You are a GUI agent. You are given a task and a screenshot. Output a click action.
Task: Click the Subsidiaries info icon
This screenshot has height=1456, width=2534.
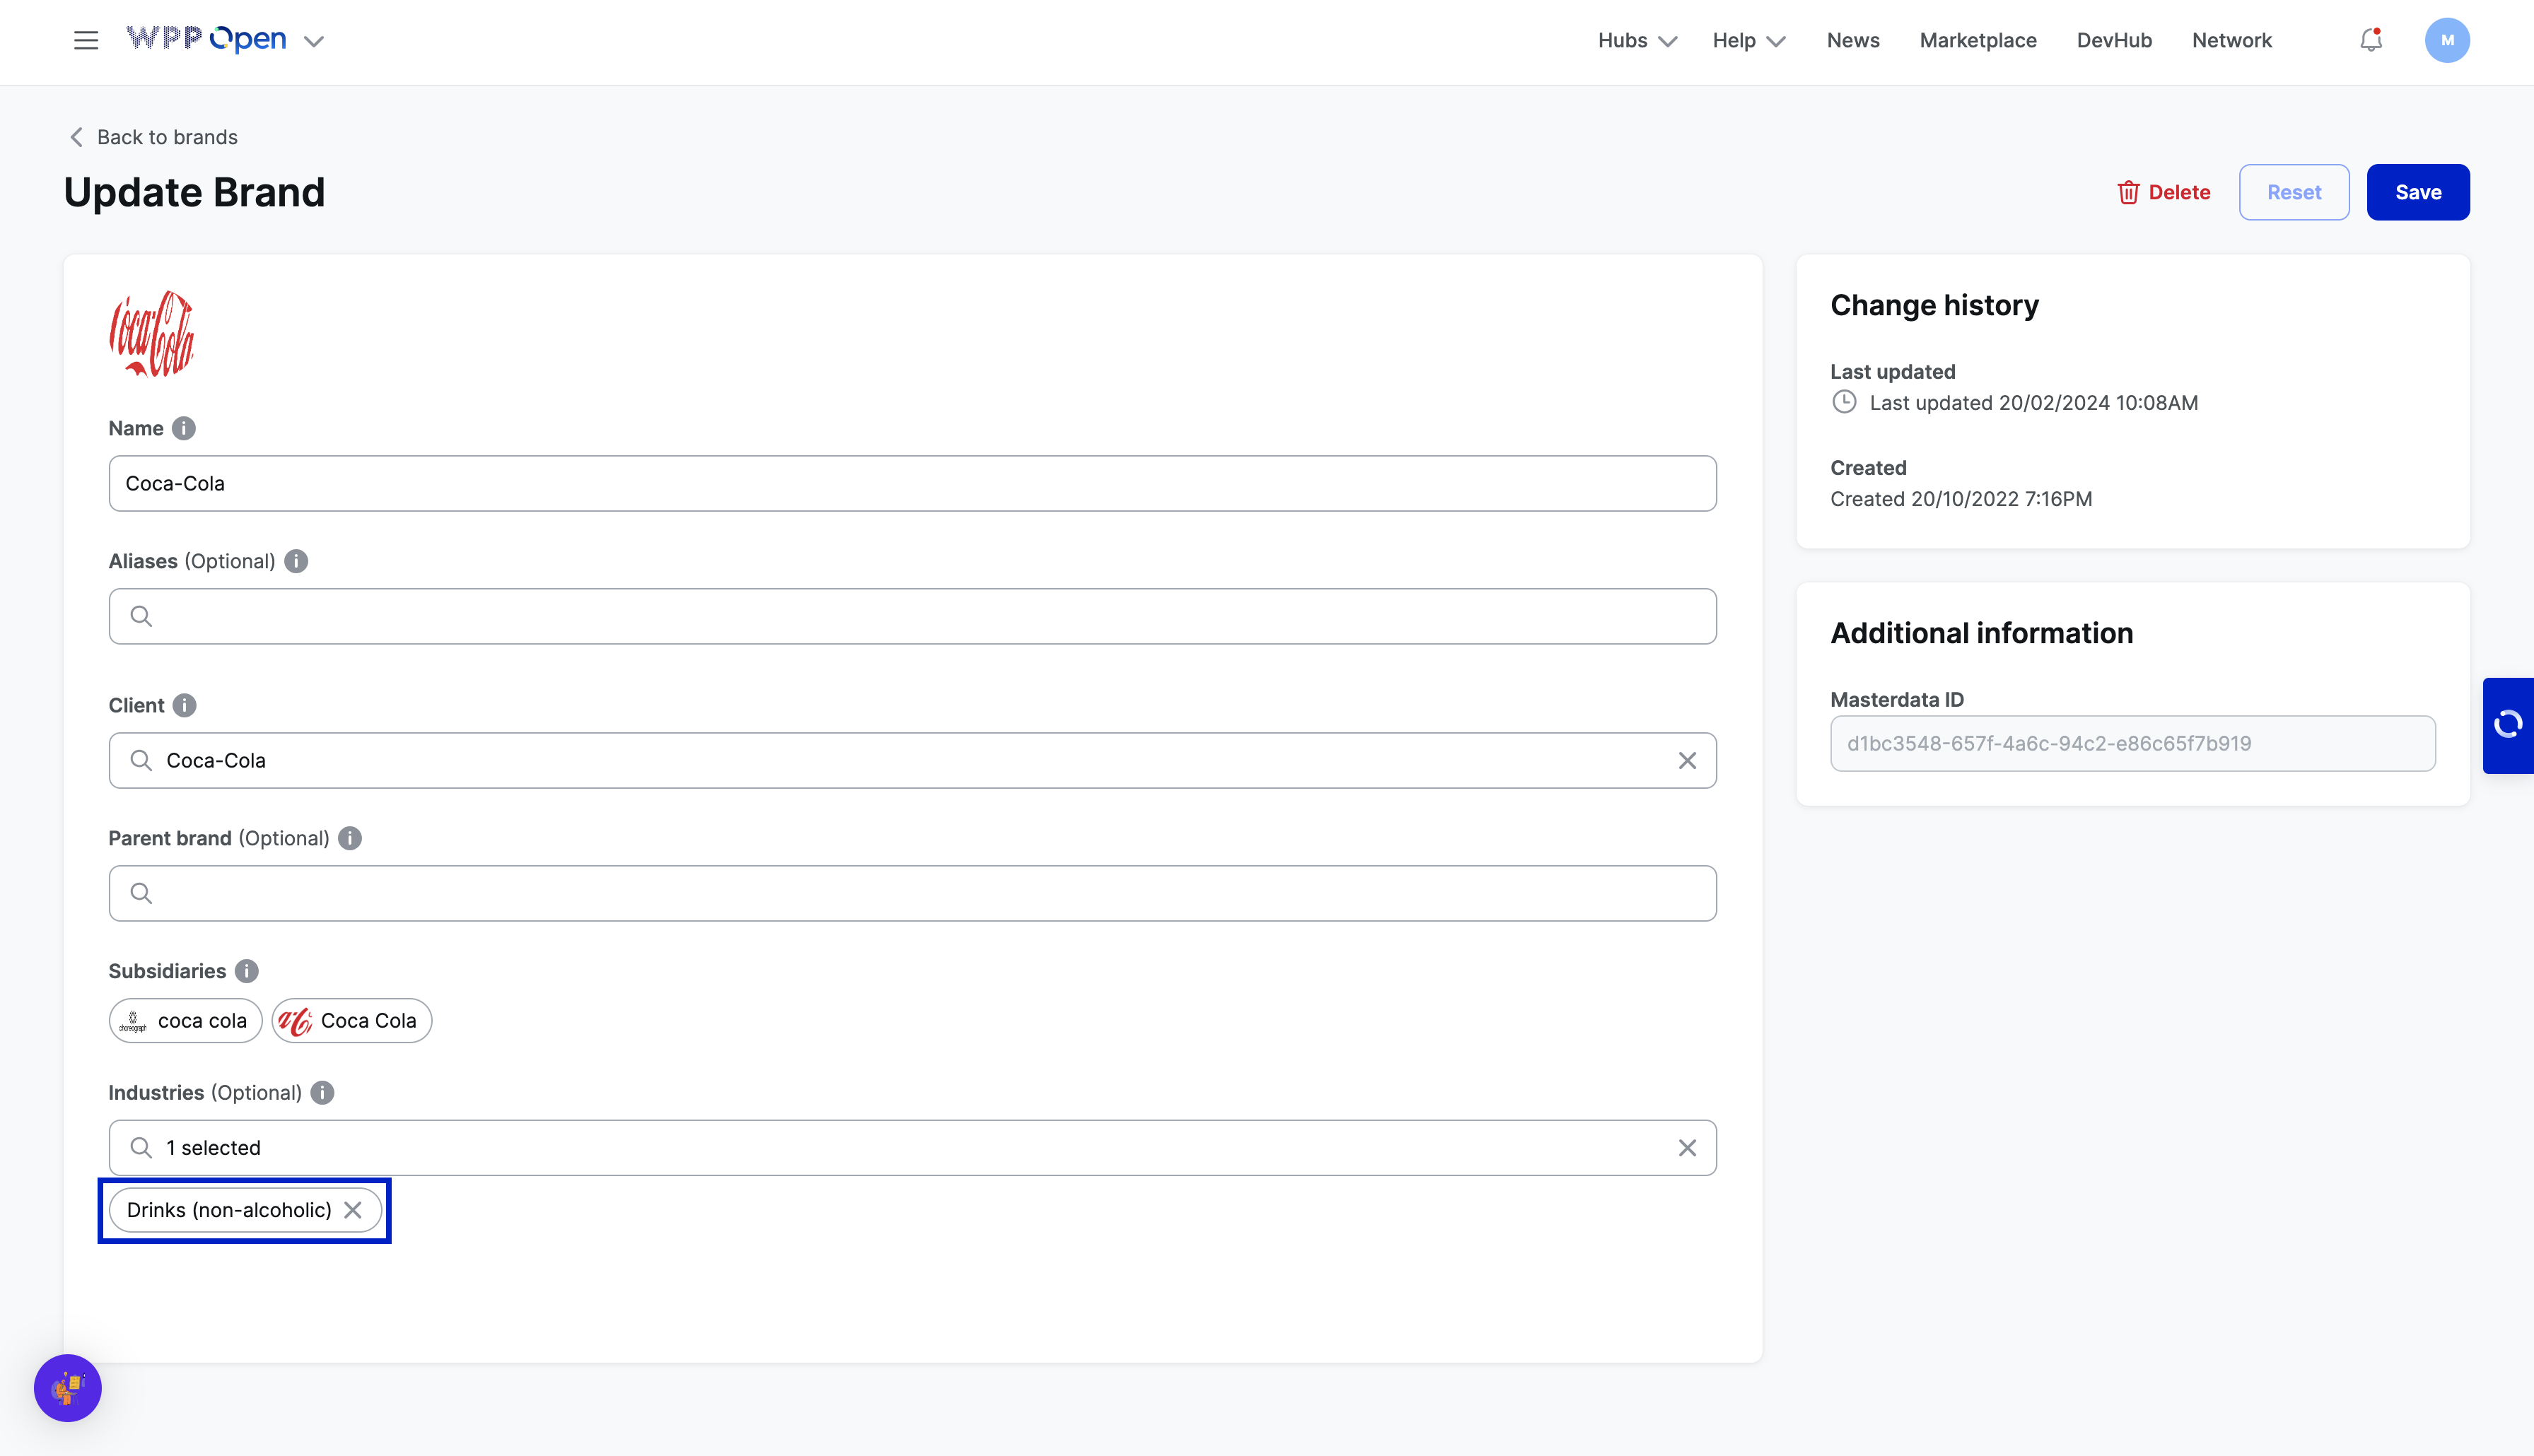click(x=246, y=971)
